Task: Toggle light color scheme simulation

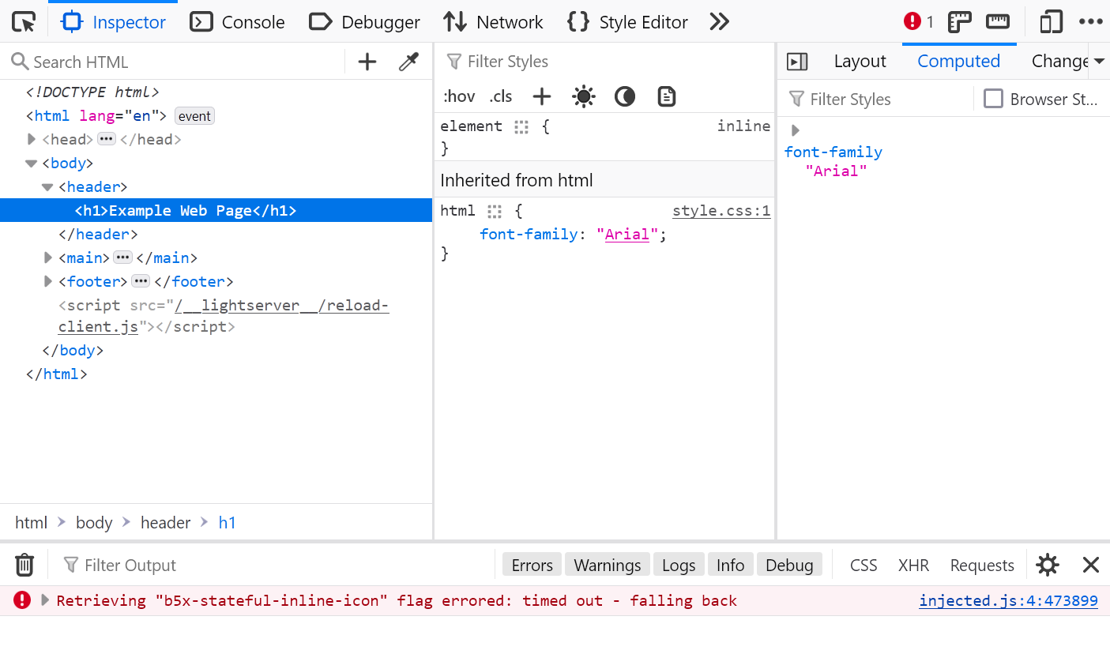Action: [583, 96]
